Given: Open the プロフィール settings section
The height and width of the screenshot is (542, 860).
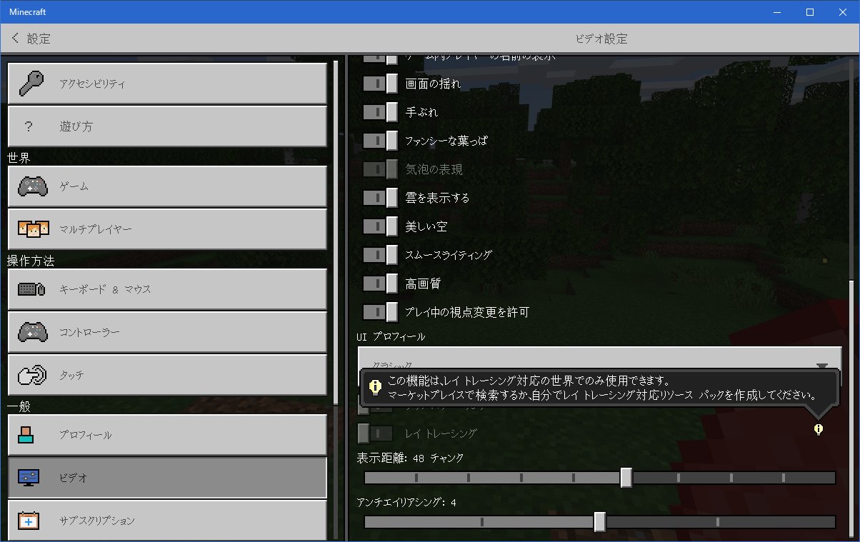Looking at the screenshot, I should point(167,435).
